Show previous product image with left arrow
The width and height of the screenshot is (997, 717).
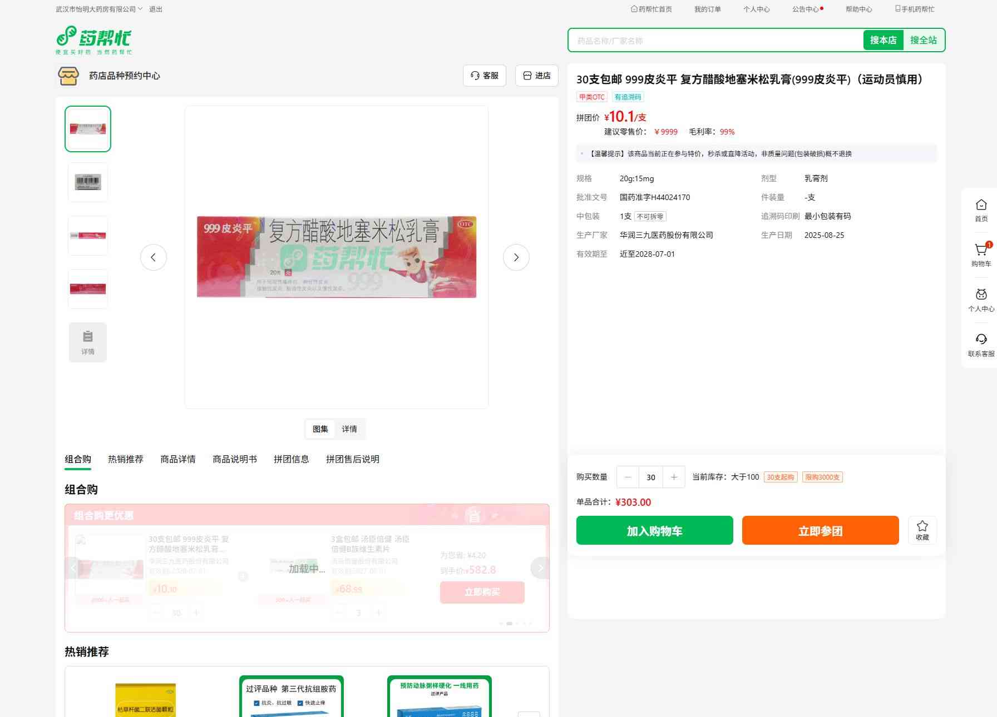pyautogui.click(x=154, y=257)
